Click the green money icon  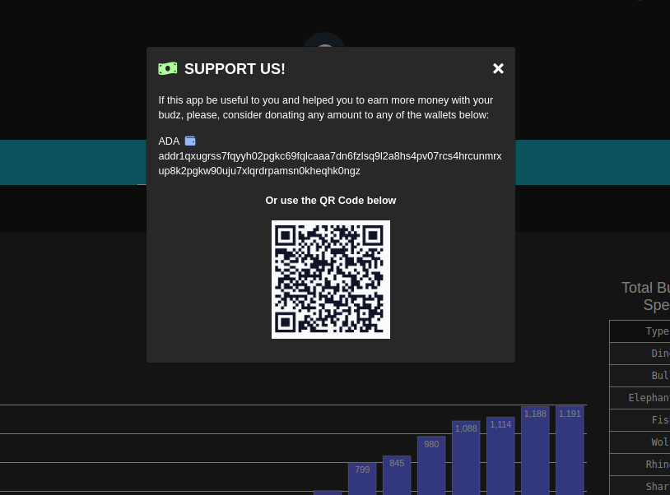tap(168, 68)
